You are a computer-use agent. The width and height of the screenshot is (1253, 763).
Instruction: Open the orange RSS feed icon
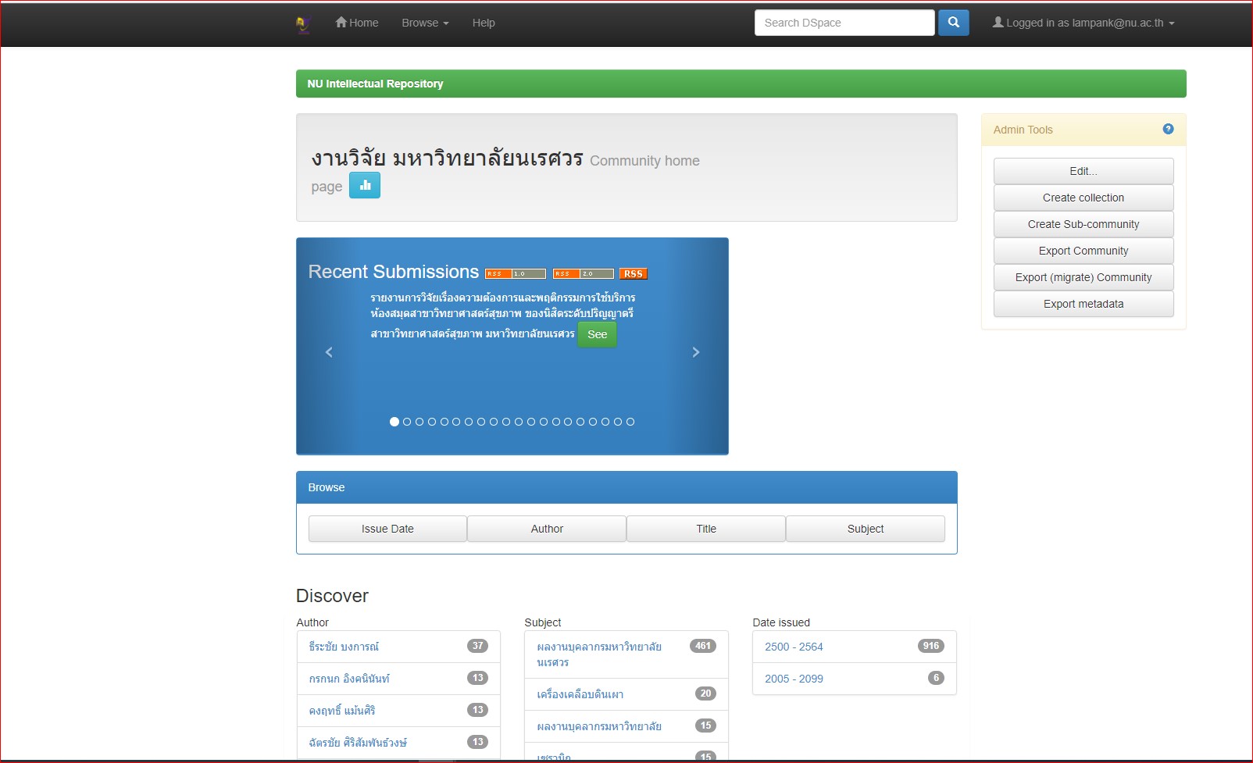pos(634,273)
